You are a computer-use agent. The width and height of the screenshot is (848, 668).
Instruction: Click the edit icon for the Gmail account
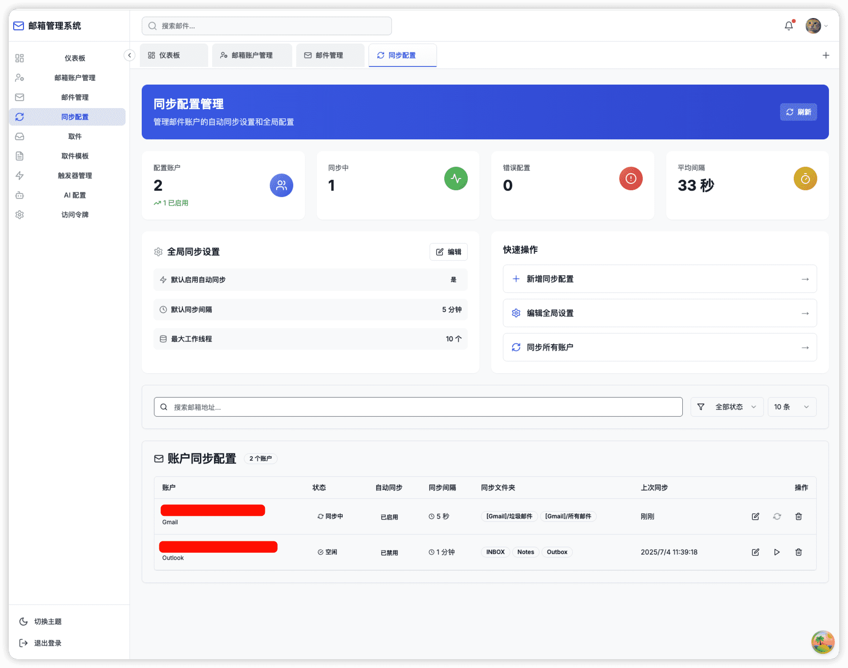click(756, 516)
